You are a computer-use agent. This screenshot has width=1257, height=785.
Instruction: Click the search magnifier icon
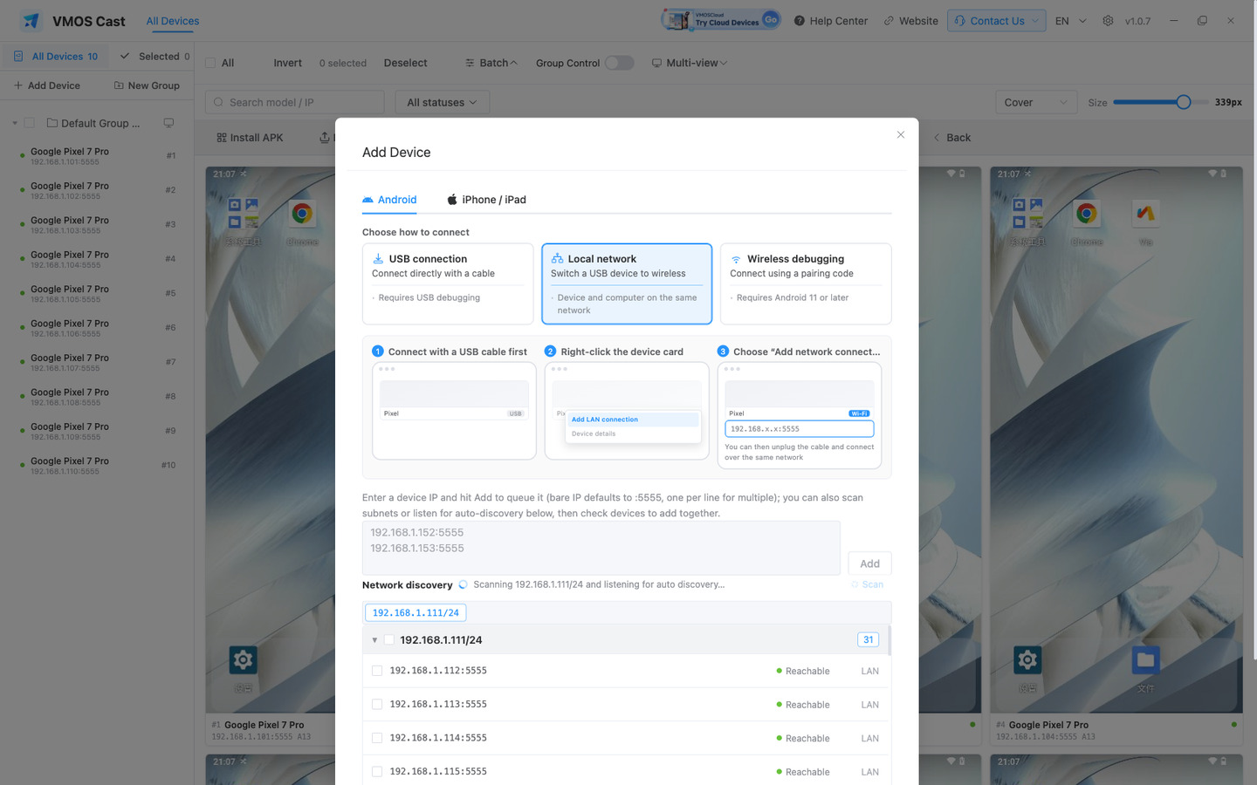[x=218, y=102]
